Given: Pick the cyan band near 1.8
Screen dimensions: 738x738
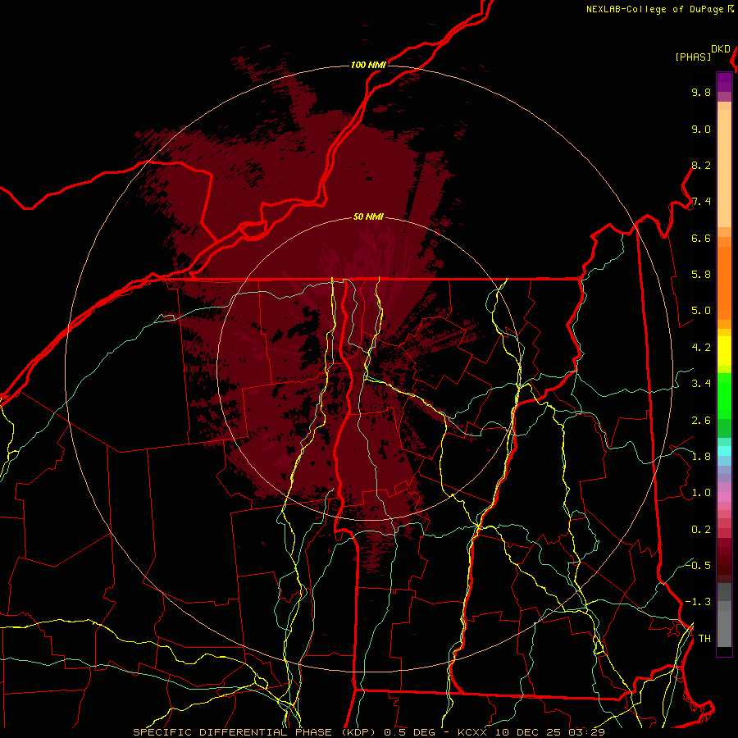Looking at the screenshot, I should click(x=724, y=451).
